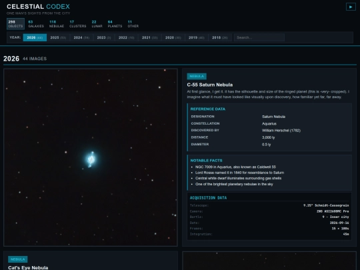The height and width of the screenshot is (270, 360).
Task: Filter by Other category
Action: [133, 24]
